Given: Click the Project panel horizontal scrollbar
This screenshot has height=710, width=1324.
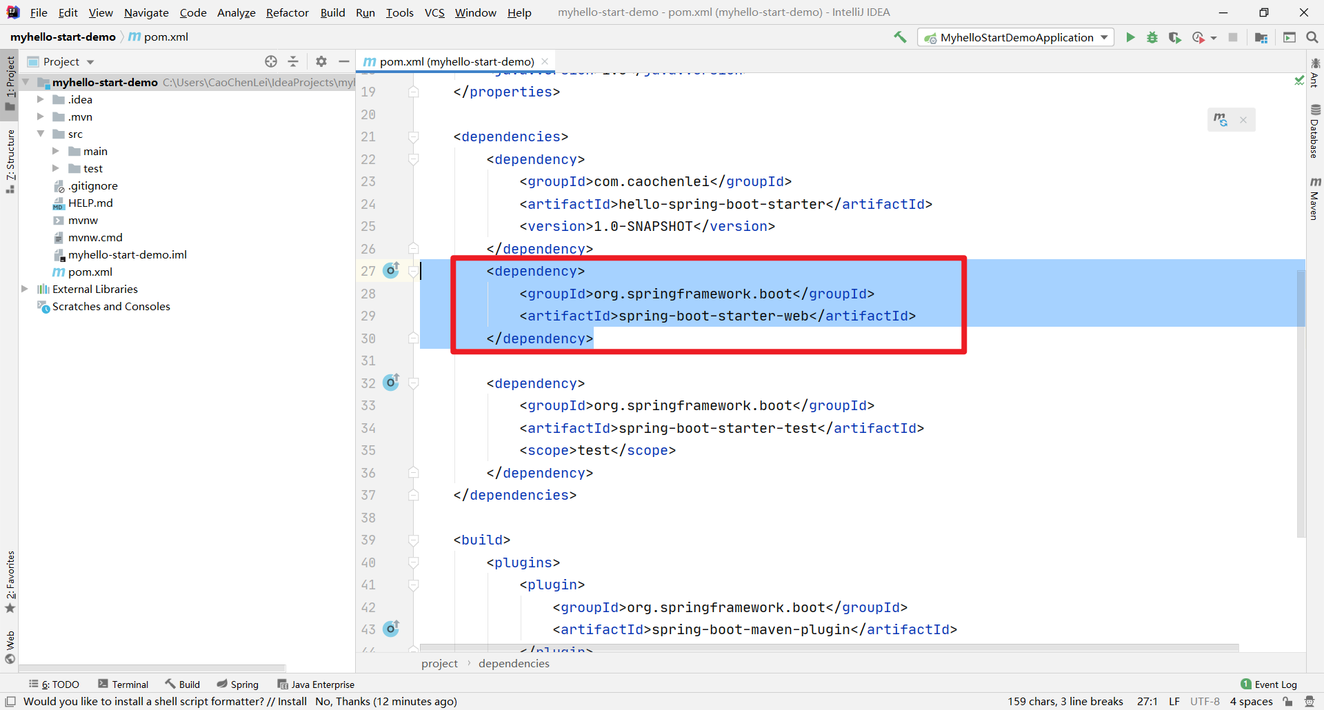Looking at the screenshot, I should pos(152,667).
